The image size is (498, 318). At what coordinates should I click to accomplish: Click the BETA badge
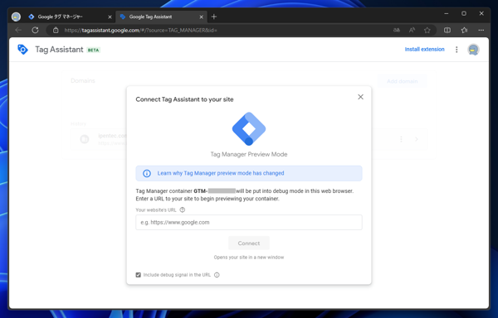[x=93, y=50]
